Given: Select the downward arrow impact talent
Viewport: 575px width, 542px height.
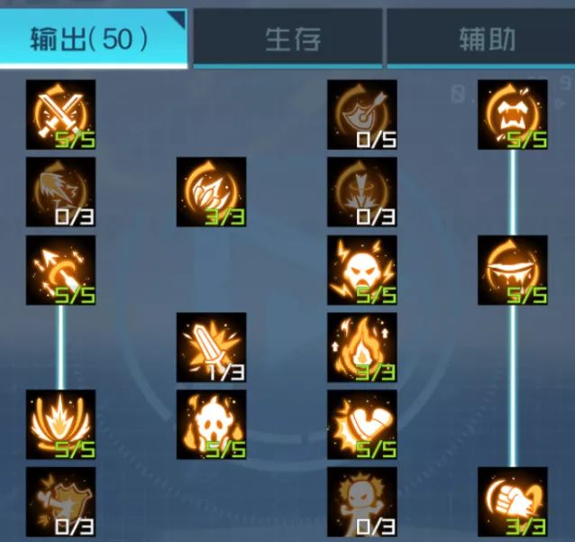Looking at the screenshot, I should [x=362, y=192].
